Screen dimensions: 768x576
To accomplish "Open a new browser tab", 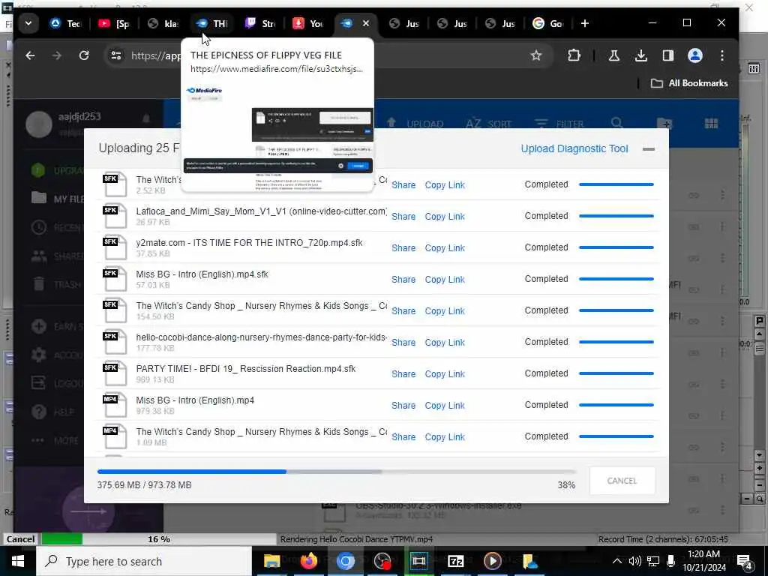I will coord(584,23).
